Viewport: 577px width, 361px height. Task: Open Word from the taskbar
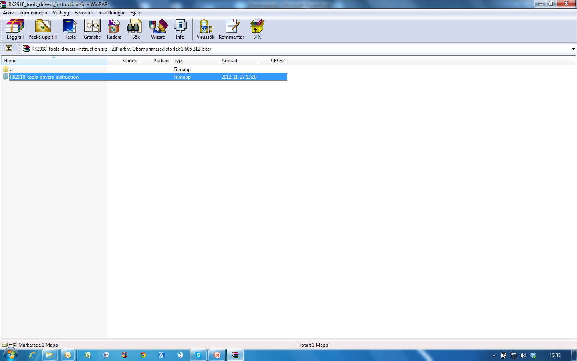pos(106,355)
